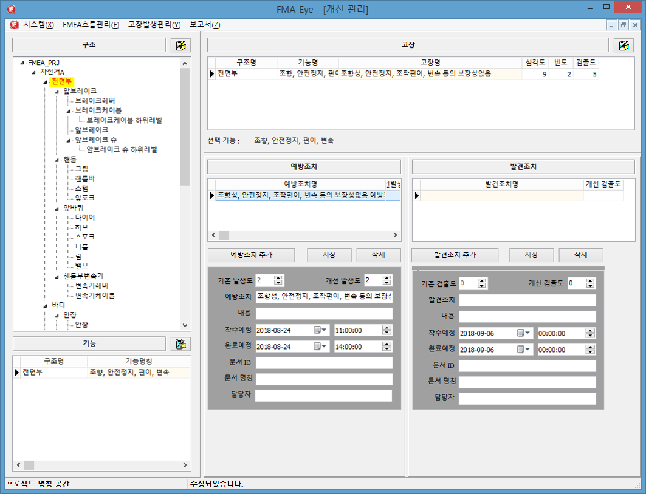The image size is (646, 494).
Task: Open calendar picker for 예방조치 완료예정 date
Action: pos(320,347)
